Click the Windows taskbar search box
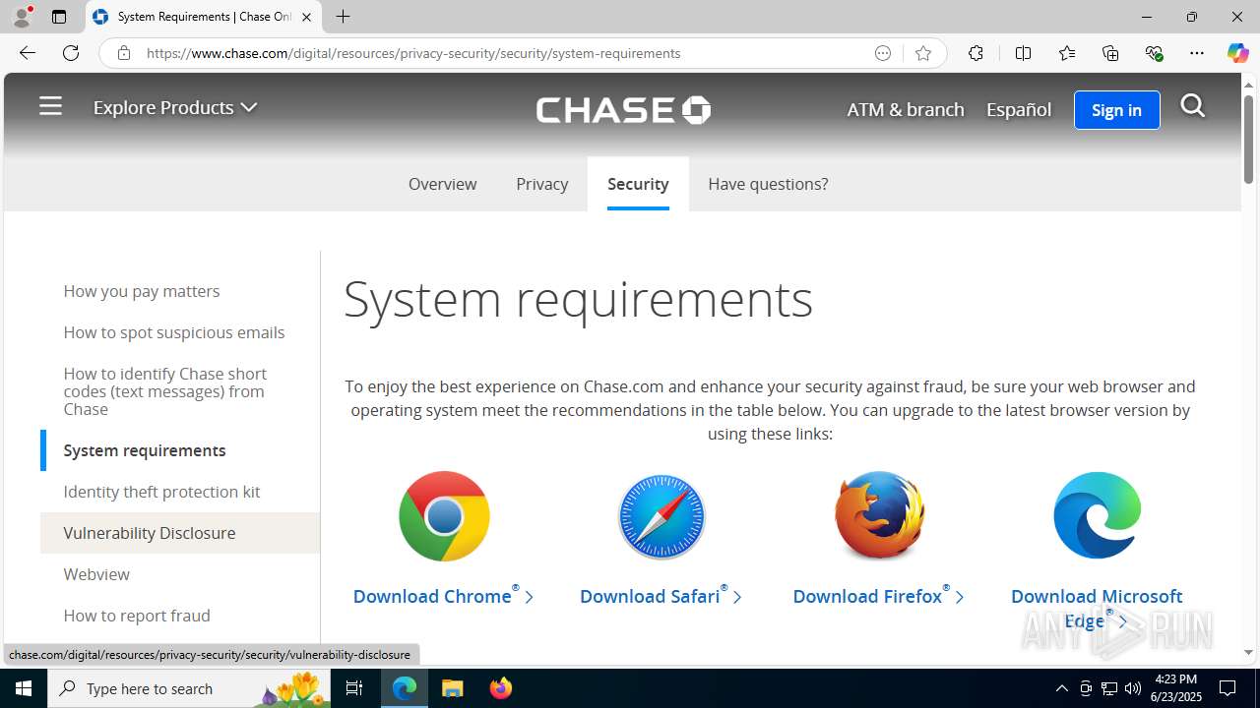The width and height of the screenshot is (1260, 708). (187, 688)
